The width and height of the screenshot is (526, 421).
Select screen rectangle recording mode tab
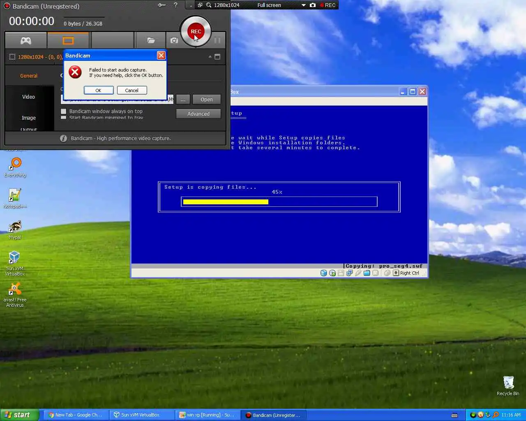coord(68,41)
